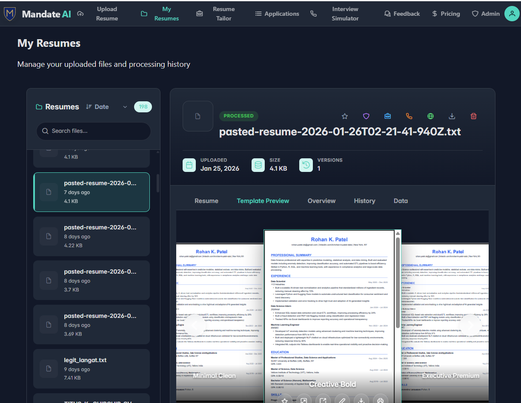Viewport: 521px width, 403px height.
Task: Print the Creative Bold template preview
Action: pos(380,400)
